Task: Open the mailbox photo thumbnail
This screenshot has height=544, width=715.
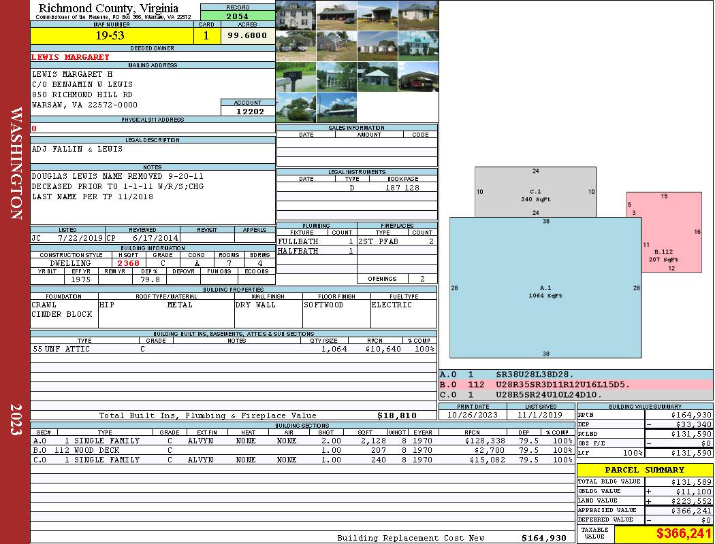Action: click(x=296, y=76)
